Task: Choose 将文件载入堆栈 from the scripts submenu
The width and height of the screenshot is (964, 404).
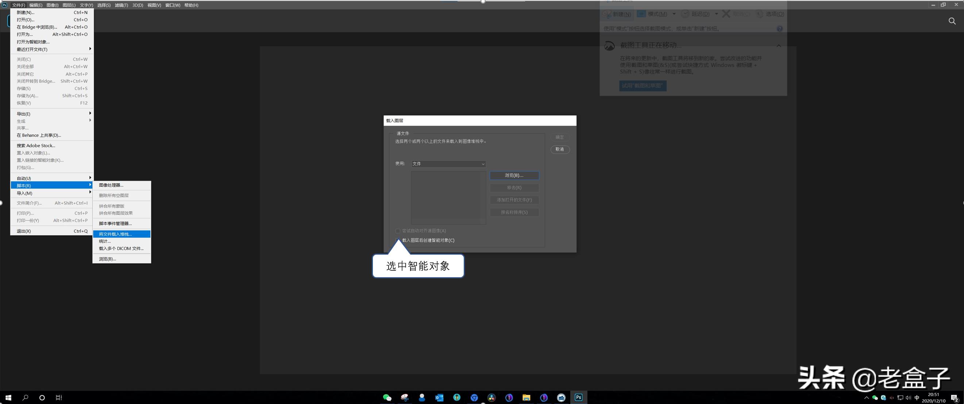Action: 115,234
